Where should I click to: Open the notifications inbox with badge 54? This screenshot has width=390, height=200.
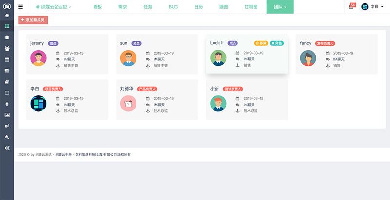click(x=352, y=6)
